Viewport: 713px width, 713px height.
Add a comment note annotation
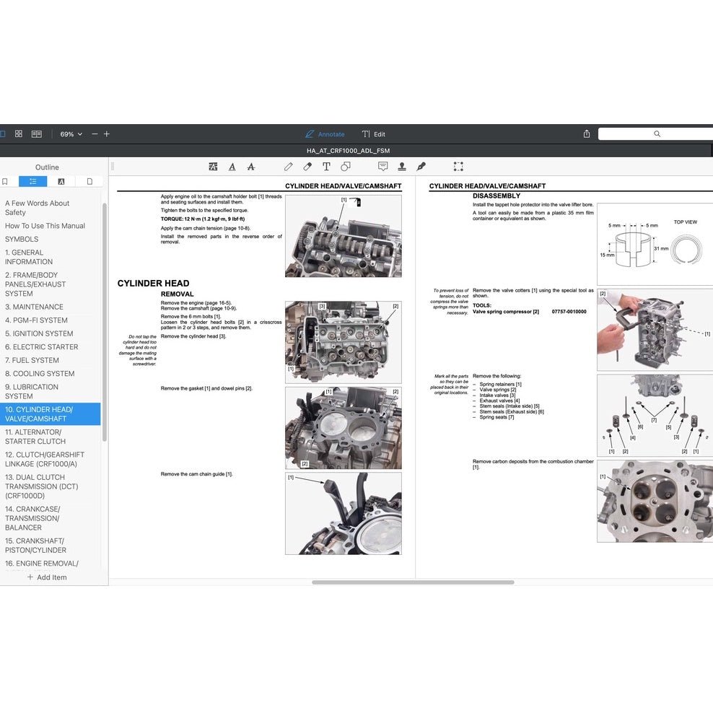(382, 167)
